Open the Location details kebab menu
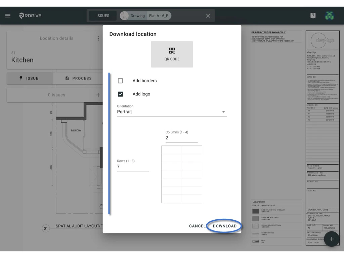 tap(98, 38)
